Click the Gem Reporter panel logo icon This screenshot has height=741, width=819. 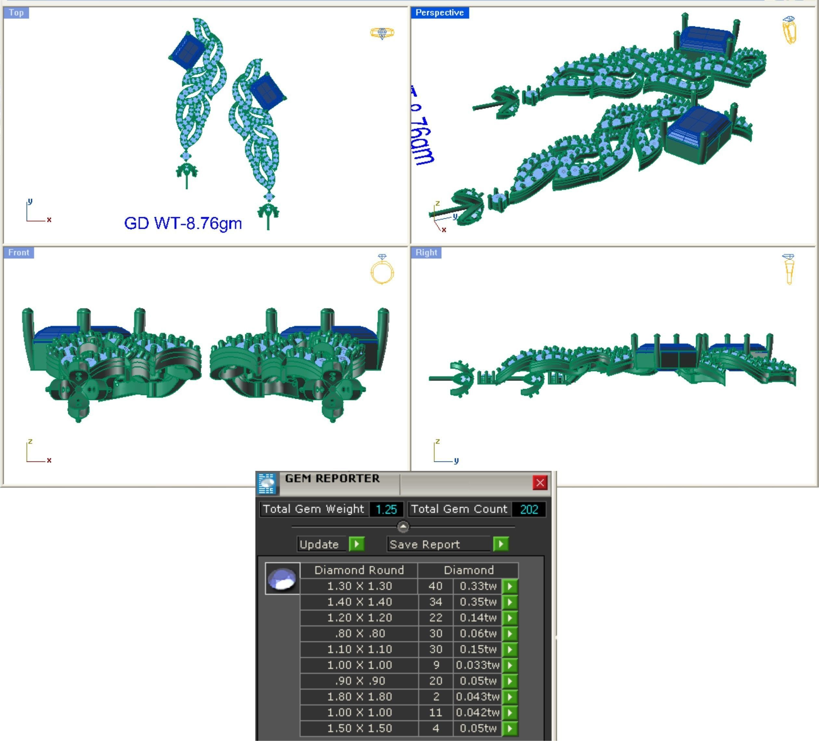point(267,484)
